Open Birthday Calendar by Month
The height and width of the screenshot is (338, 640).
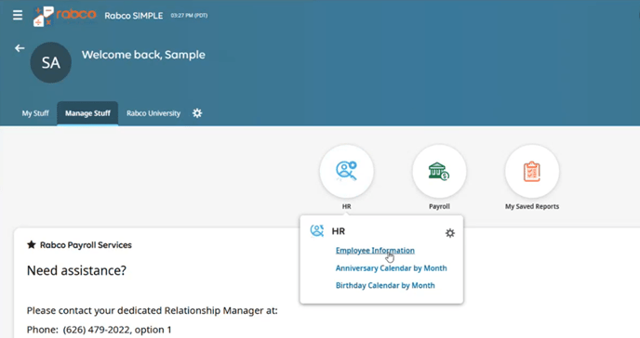pos(385,285)
